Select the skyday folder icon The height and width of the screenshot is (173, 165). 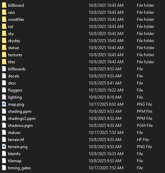[x=4, y=41]
